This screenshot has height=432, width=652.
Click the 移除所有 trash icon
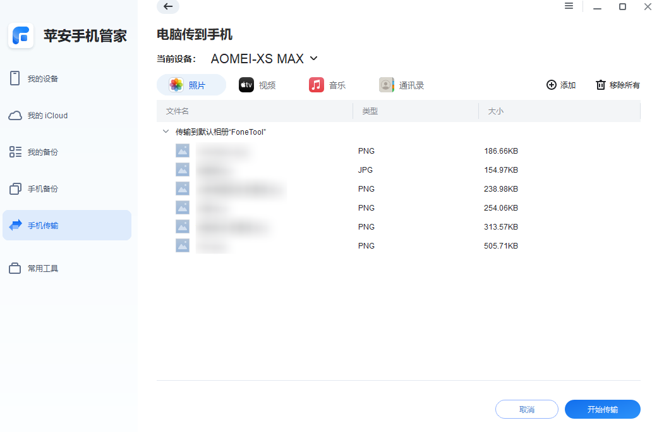coord(600,84)
